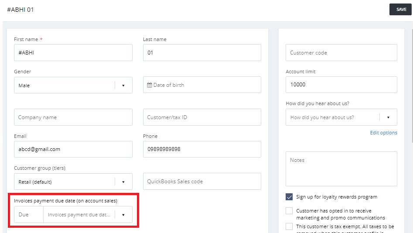Click the Last name field containing 01
This screenshot has height=233, width=413.
pyautogui.click(x=202, y=53)
